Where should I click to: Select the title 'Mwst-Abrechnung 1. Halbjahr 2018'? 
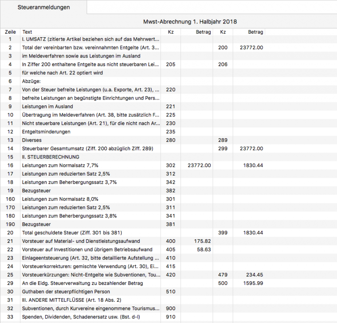point(190,22)
